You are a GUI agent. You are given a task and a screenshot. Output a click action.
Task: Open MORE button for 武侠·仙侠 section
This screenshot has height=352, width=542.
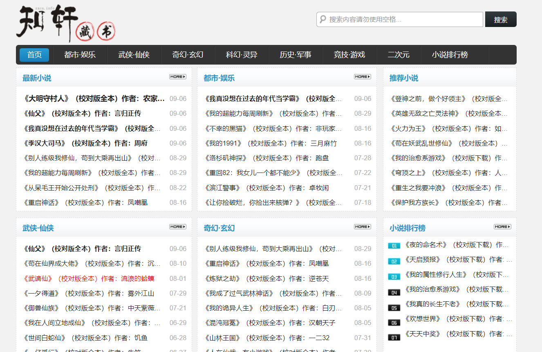[x=178, y=226]
